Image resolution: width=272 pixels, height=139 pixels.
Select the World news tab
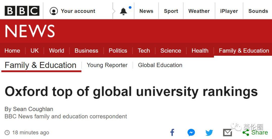56,51
